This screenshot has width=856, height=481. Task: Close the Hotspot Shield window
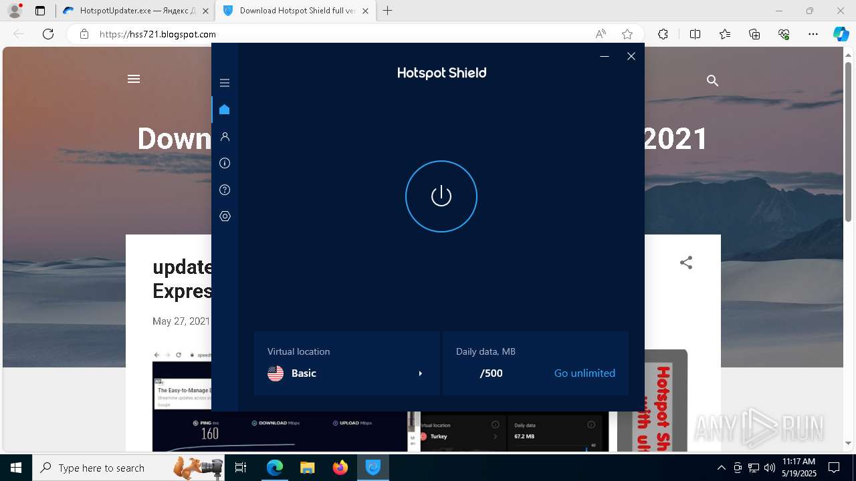pyautogui.click(x=631, y=56)
